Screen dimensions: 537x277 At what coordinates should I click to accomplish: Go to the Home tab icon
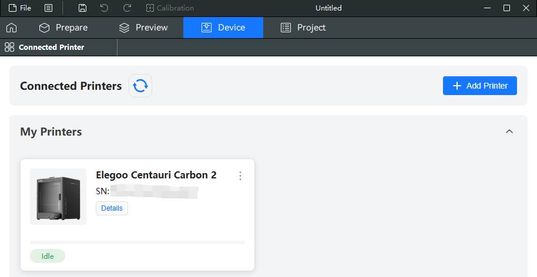coord(11,28)
